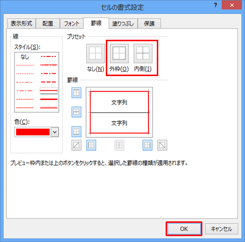Confirm with the OK button
This screenshot has width=245, height=242.
coord(184,229)
